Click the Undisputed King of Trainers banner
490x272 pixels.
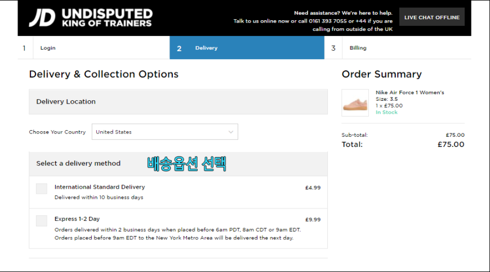(x=107, y=18)
